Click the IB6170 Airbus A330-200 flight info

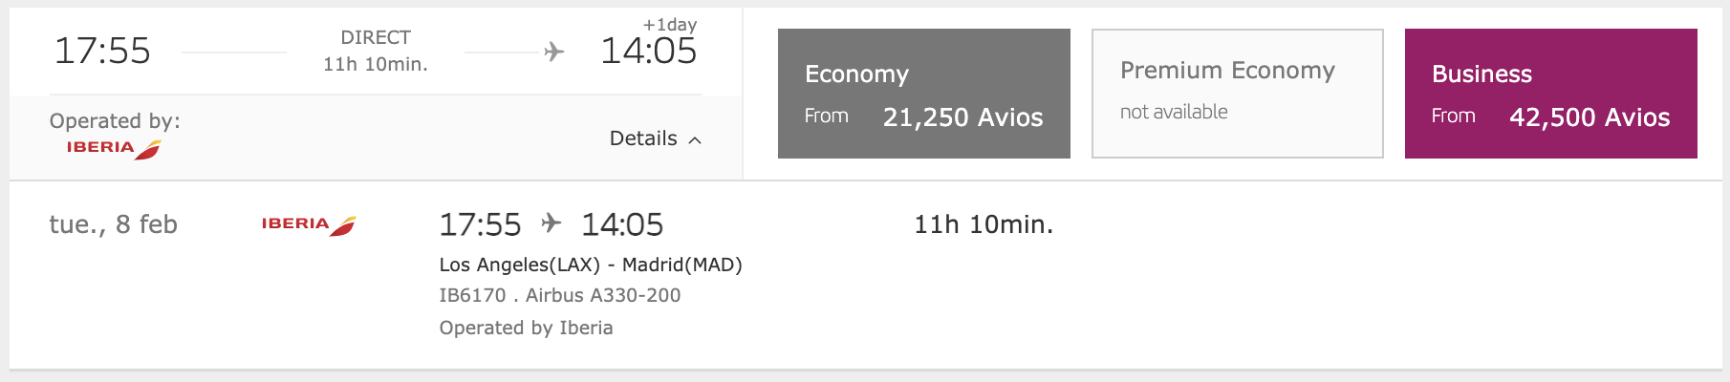coord(560,295)
